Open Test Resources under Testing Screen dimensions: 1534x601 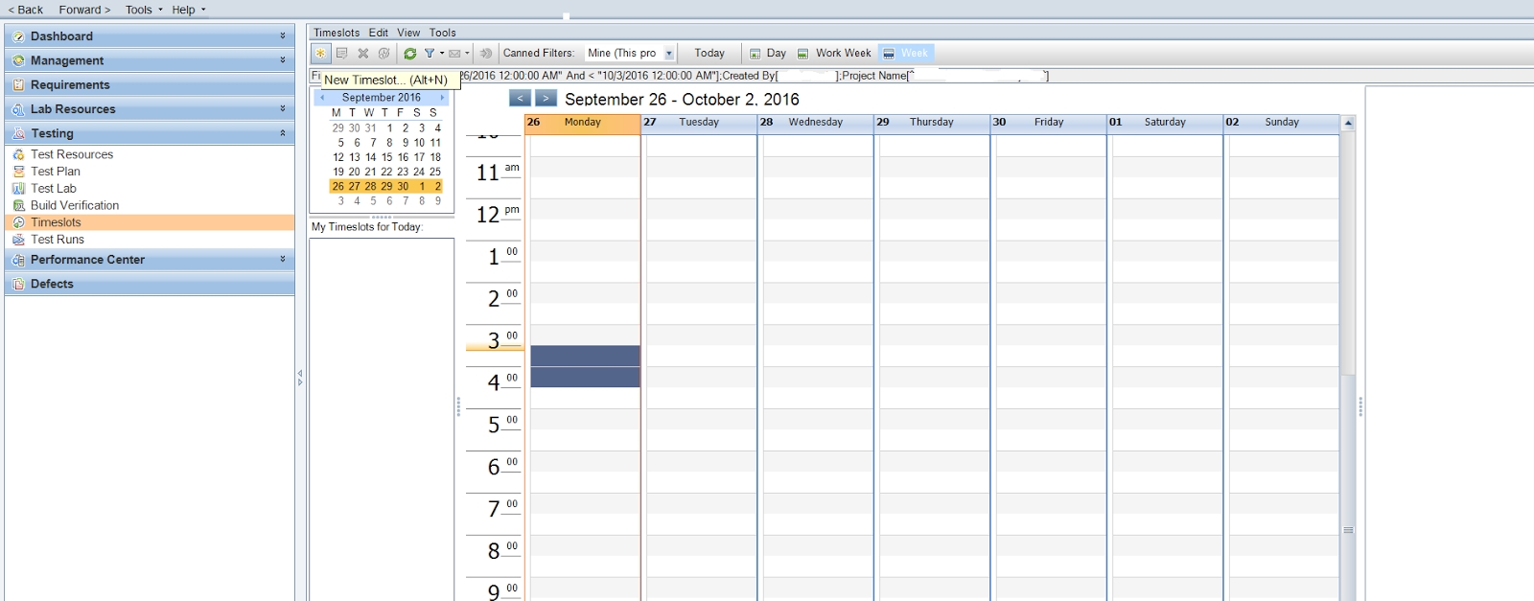72,154
